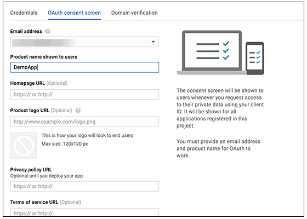Click the Email address help icon
This screenshot has width=307, height=219.
pos(48,31)
